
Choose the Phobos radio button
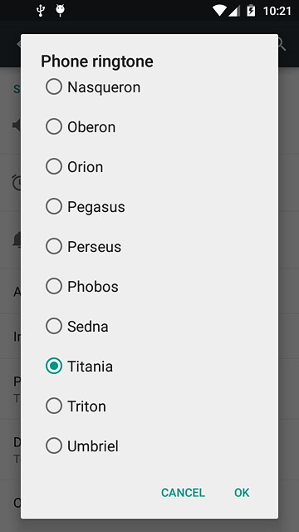tap(53, 286)
